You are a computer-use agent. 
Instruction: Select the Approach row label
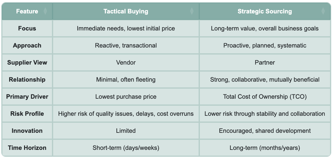click(x=27, y=45)
